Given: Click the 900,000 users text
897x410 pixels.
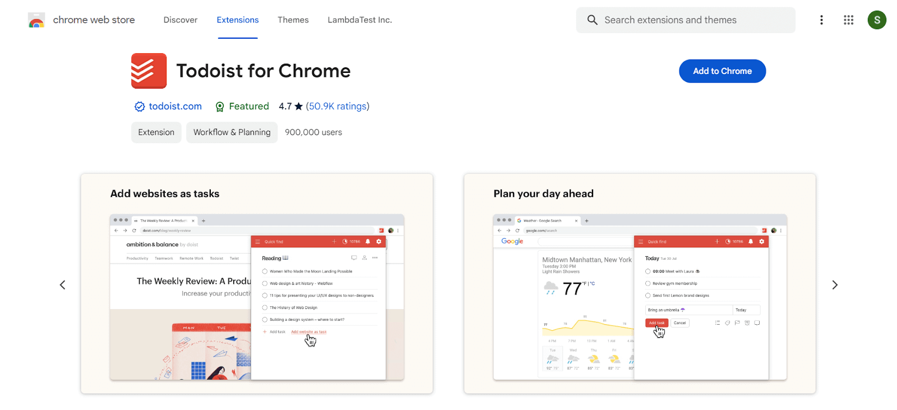Looking at the screenshot, I should coord(313,132).
